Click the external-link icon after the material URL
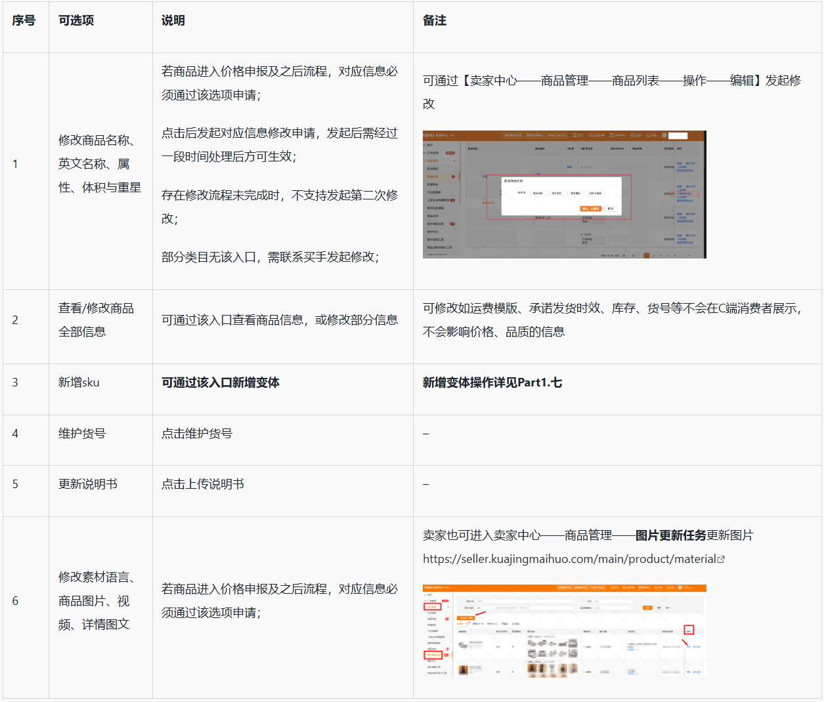824x702 pixels. [x=721, y=560]
